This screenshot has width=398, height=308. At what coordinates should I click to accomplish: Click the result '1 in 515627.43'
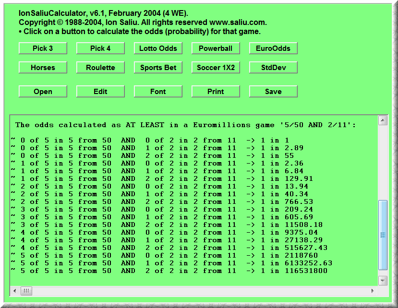(x=294, y=248)
